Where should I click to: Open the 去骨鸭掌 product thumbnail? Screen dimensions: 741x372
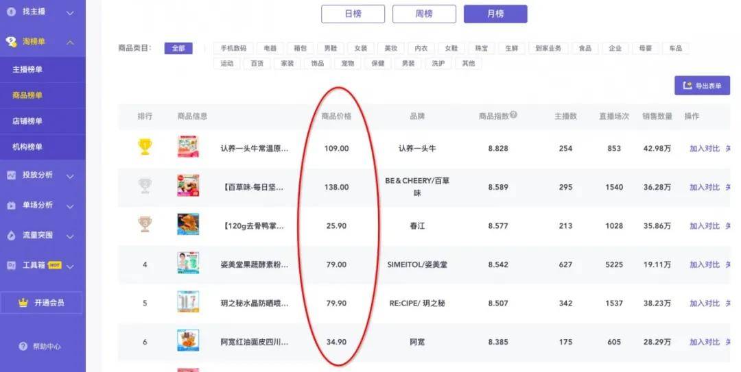(188, 224)
